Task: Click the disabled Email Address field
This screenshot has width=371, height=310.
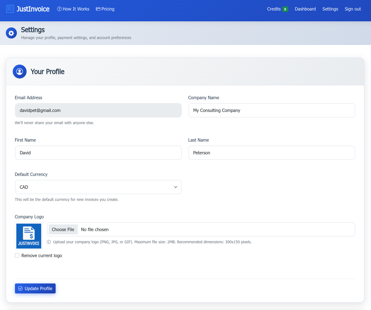Action: pos(98,110)
